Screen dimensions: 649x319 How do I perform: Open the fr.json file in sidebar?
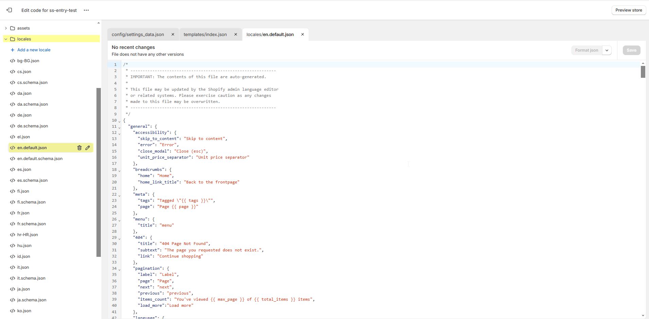[23, 213]
